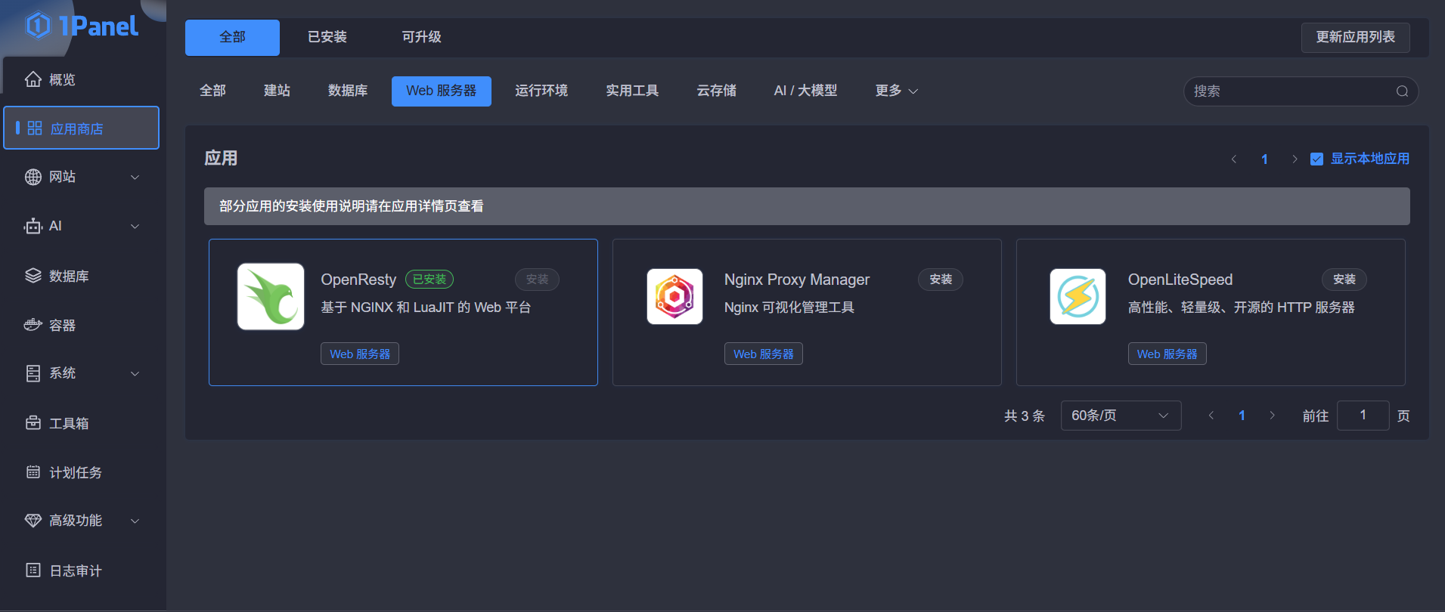Open the OpenResty app title
Viewport: 1445px width, 612px height.
click(x=358, y=280)
